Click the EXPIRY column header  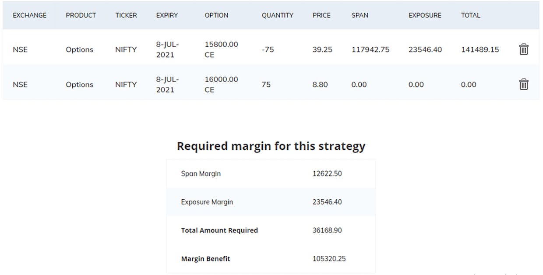[167, 15]
